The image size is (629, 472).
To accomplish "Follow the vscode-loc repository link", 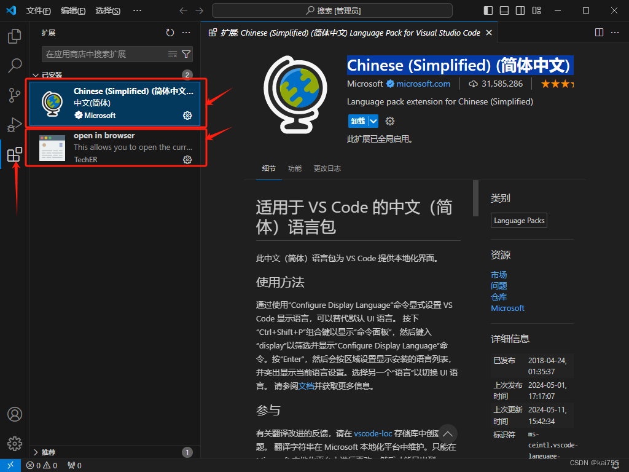I will coord(373,433).
